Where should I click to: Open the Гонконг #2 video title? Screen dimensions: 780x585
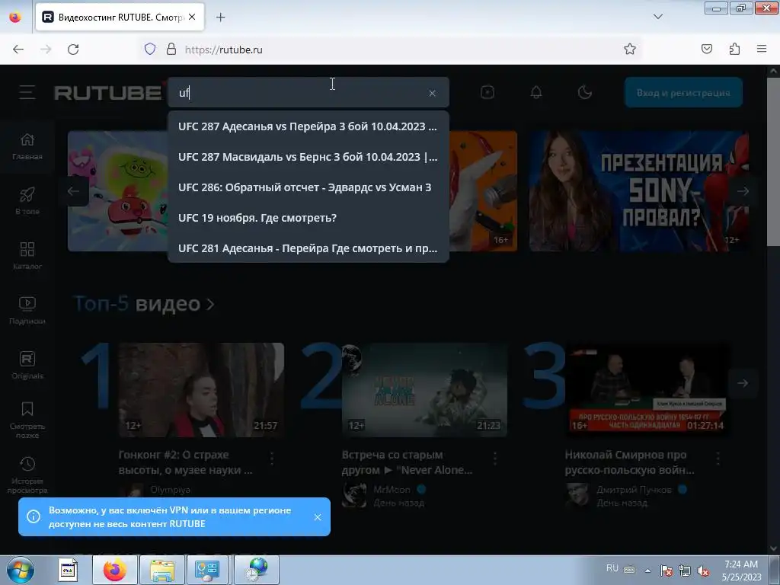(185, 462)
